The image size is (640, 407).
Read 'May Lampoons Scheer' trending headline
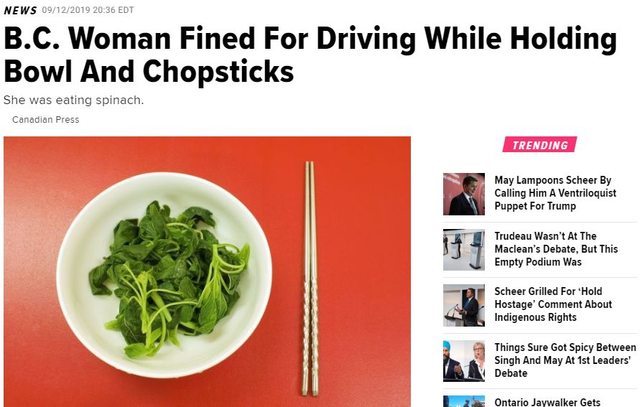(555, 193)
